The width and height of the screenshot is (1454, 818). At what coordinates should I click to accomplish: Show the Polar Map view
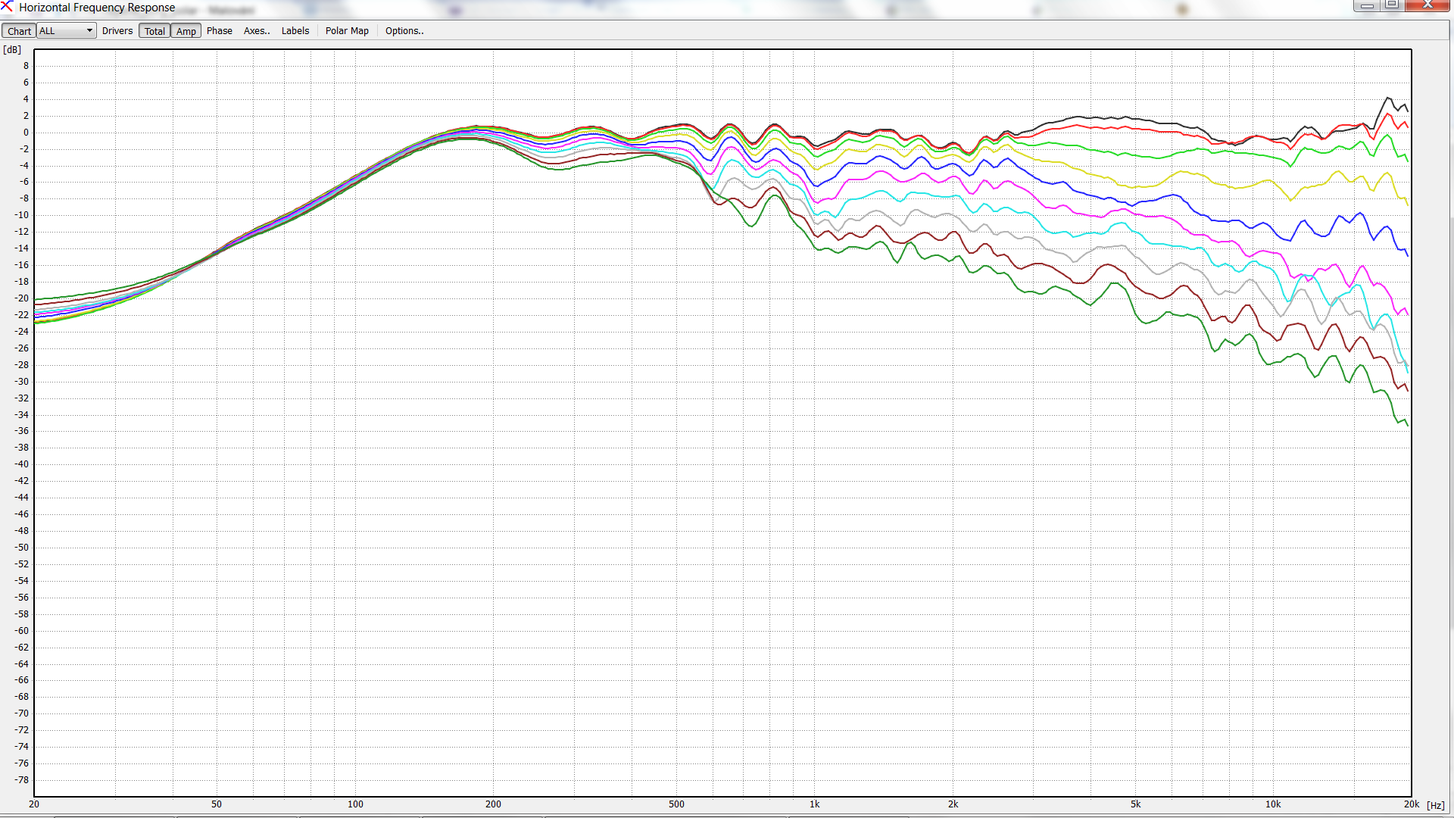tap(347, 31)
